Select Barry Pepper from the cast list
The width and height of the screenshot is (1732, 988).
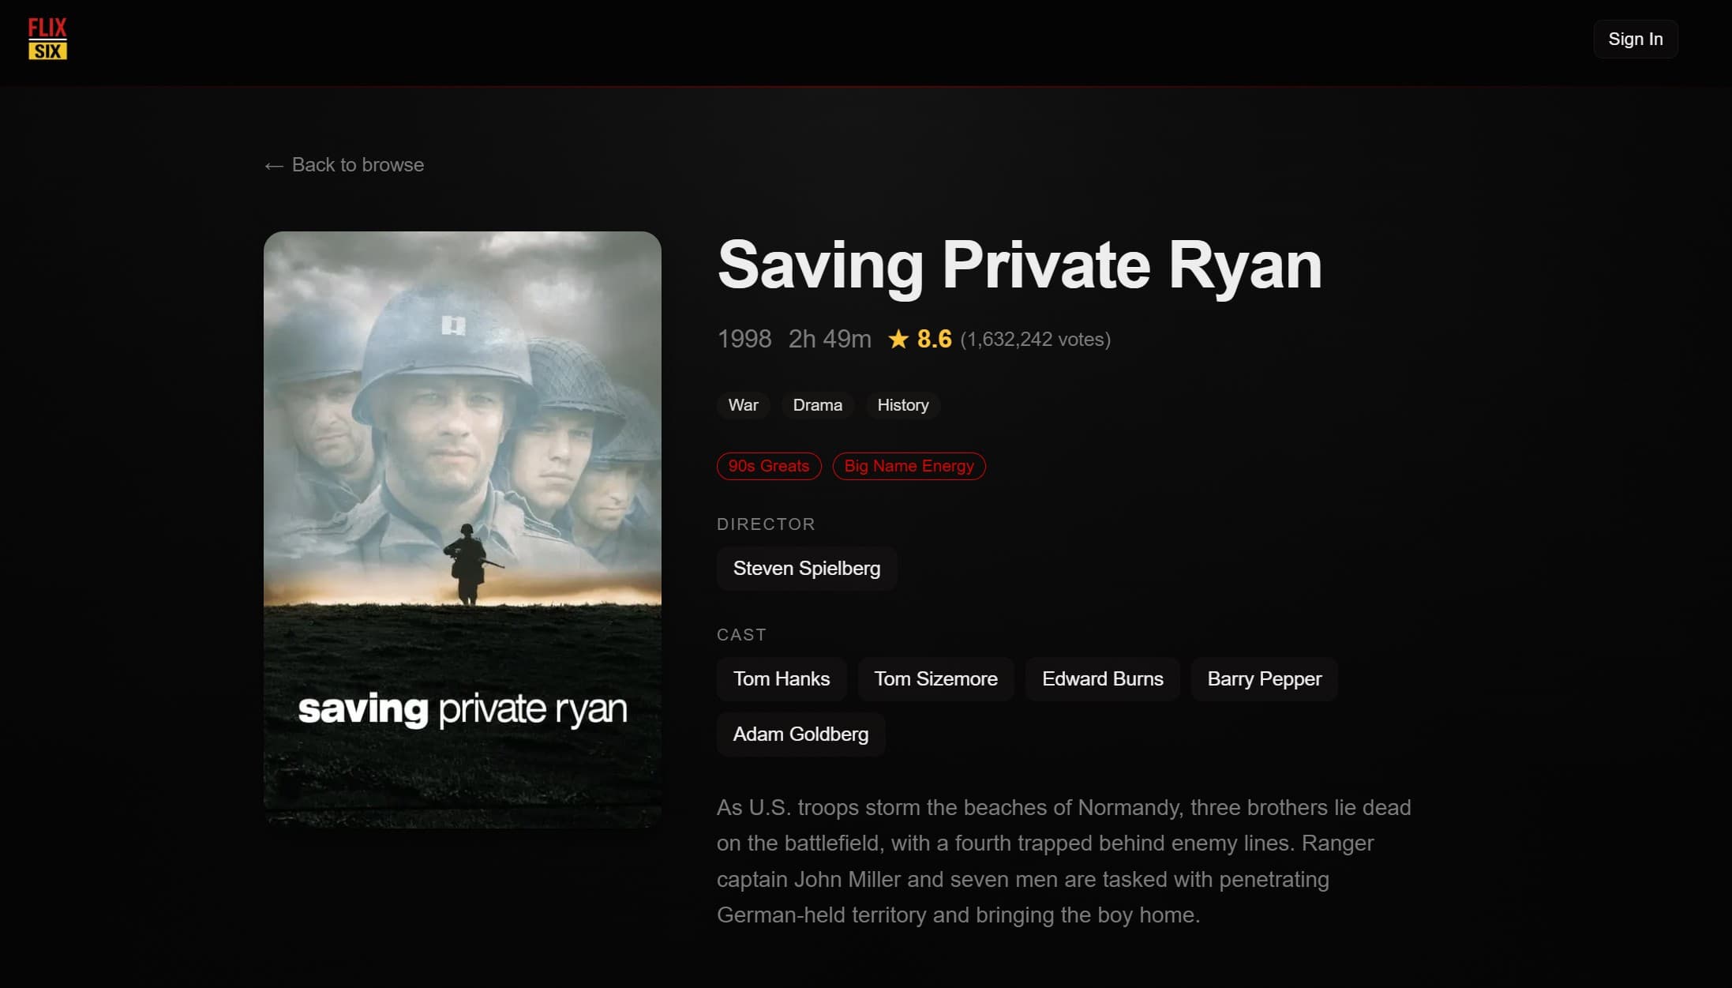pos(1263,678)
